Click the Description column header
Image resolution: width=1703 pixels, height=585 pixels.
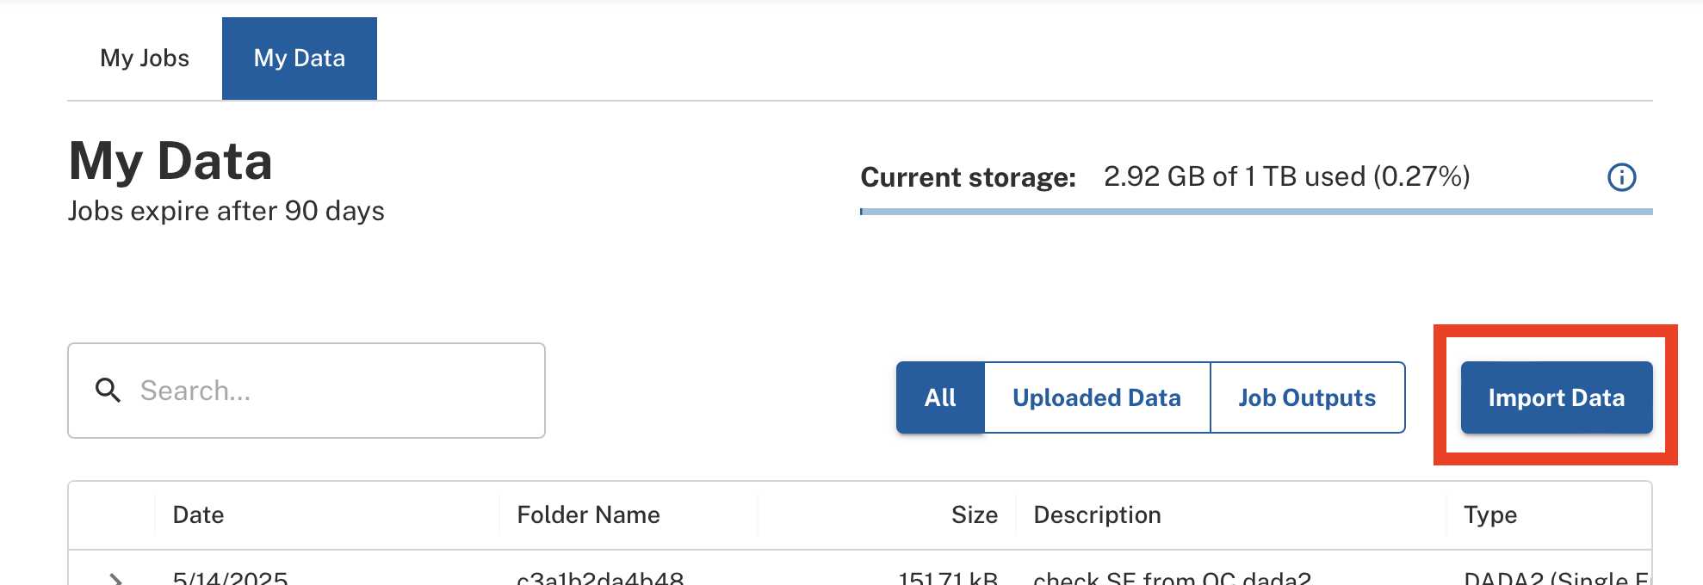click(x=1097, y=514)
